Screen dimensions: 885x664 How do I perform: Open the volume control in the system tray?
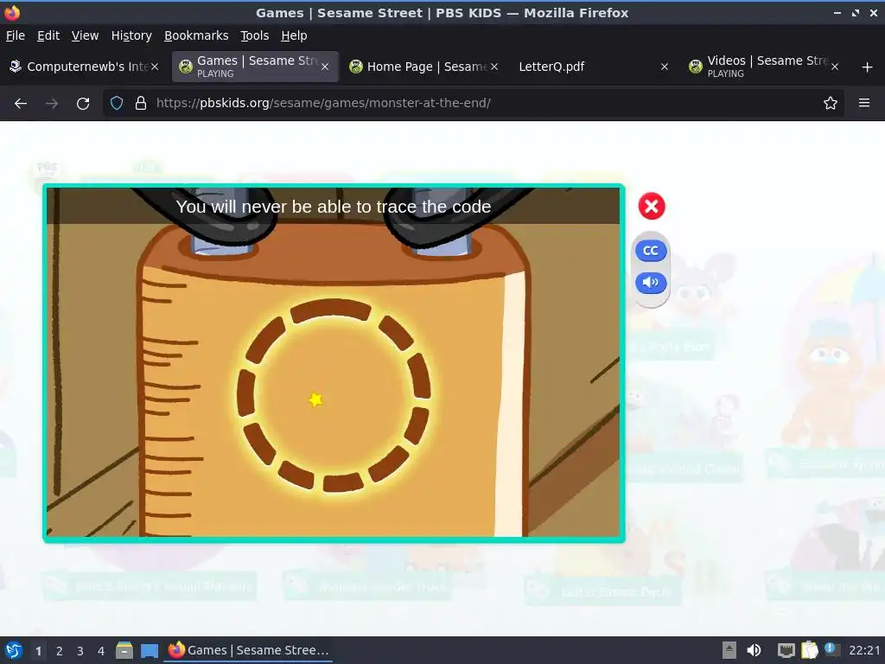pos(754,650)
